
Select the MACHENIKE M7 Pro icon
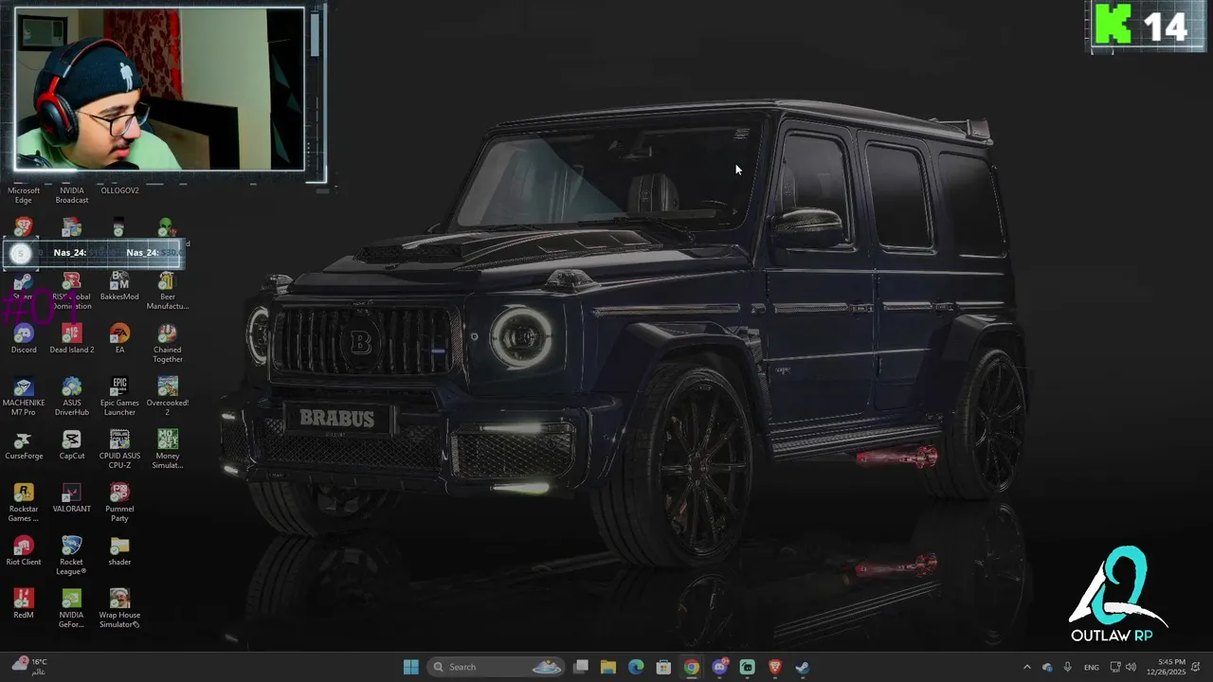24,397
